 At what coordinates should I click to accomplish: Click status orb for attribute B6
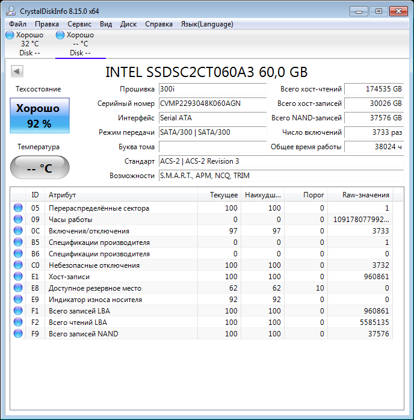point(18,254)
